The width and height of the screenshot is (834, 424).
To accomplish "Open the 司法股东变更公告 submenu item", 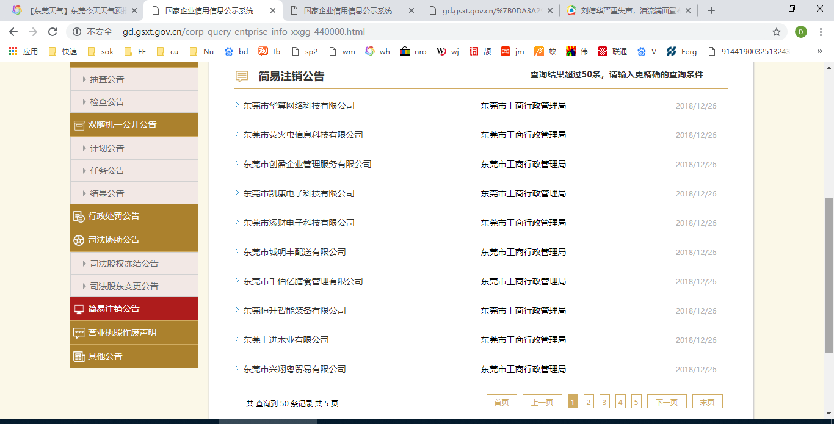I will [134, 286].
